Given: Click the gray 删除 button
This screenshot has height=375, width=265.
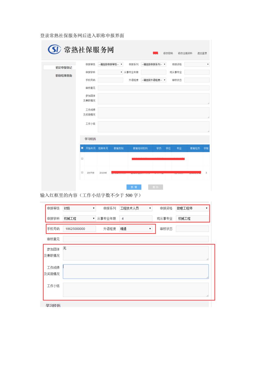Looking at the screenshot, I should point(156,187).
